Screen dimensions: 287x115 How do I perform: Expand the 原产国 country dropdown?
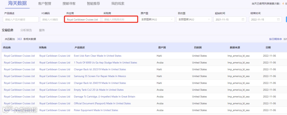coord(157,19)
